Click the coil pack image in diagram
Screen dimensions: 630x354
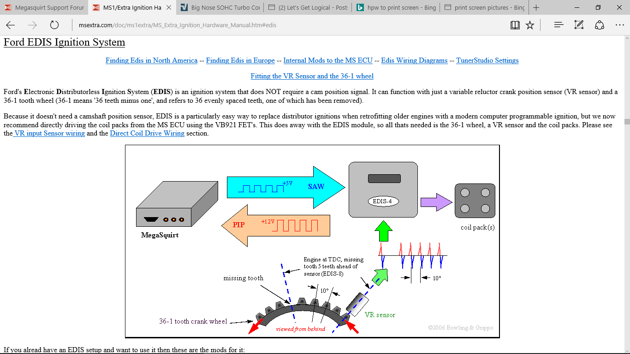[x=475, y=201]
